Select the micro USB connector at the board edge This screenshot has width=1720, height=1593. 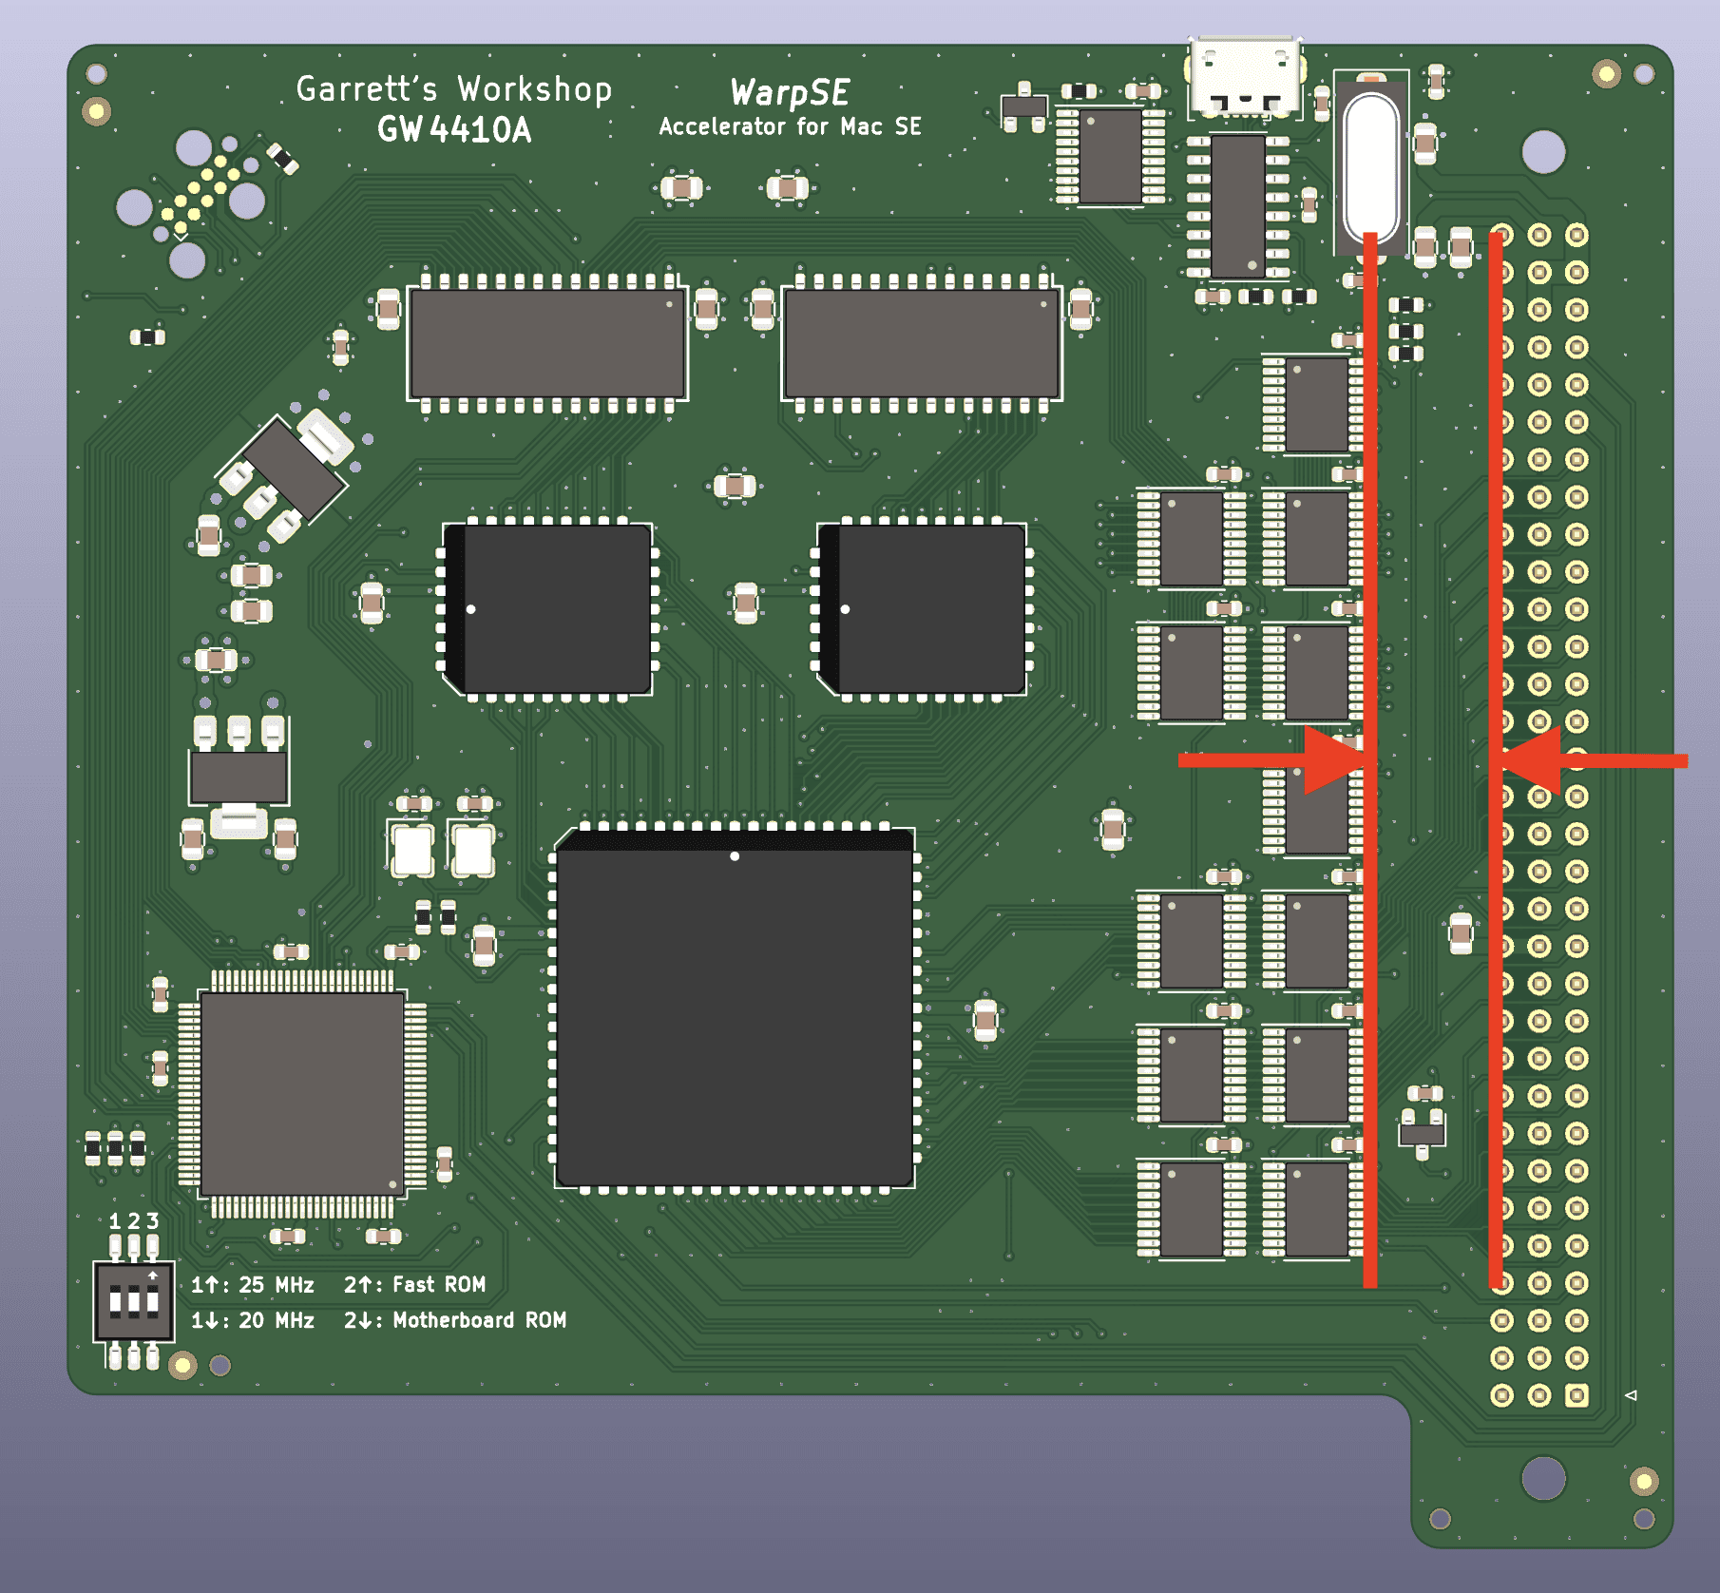(x=1245, y=78)
